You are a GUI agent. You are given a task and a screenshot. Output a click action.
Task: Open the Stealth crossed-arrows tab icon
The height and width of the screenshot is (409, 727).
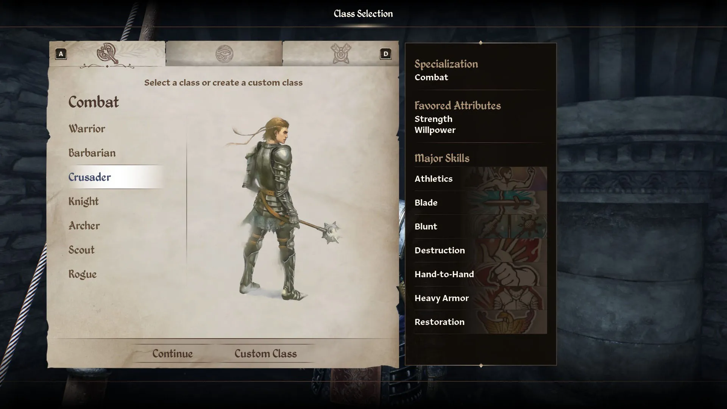point(341,53)
